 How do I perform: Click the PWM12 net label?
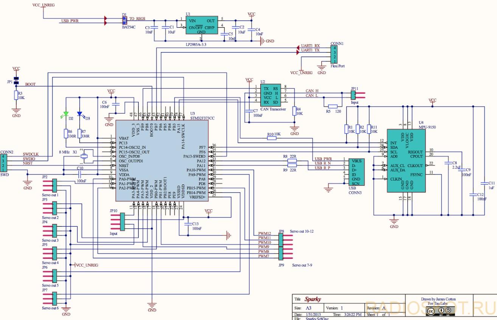pyautogui.click(x=265, y=233)
